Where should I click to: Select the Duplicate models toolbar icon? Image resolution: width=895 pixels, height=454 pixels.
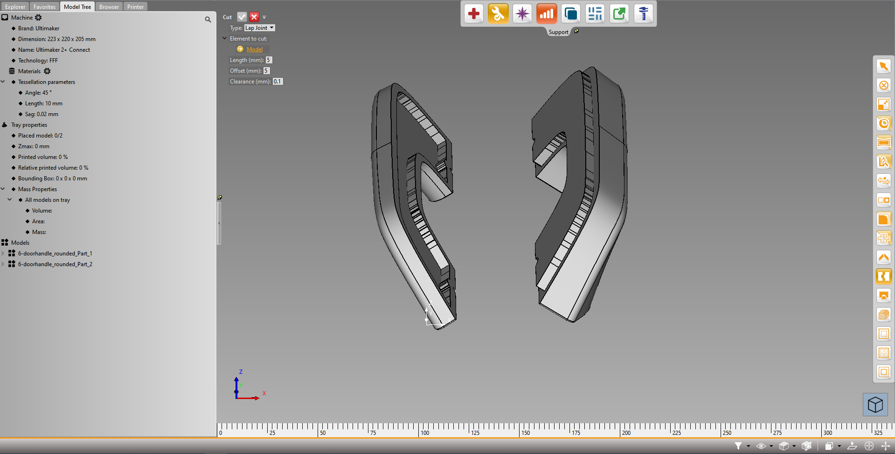(570, 14)
